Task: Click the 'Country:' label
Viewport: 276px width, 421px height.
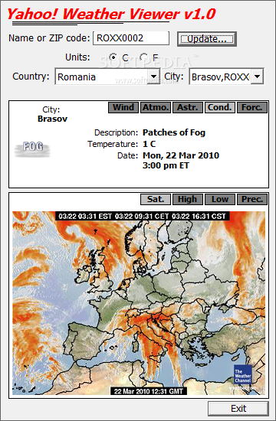Action: coord(31,77)
